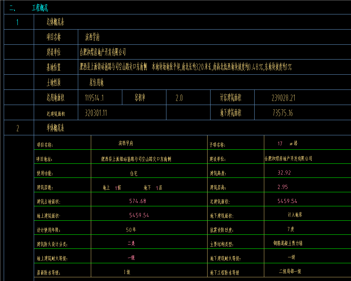Viewport: 351px width, 281px height.
Task: Click the '工程概况' section heading
Action: coord(40,8)
